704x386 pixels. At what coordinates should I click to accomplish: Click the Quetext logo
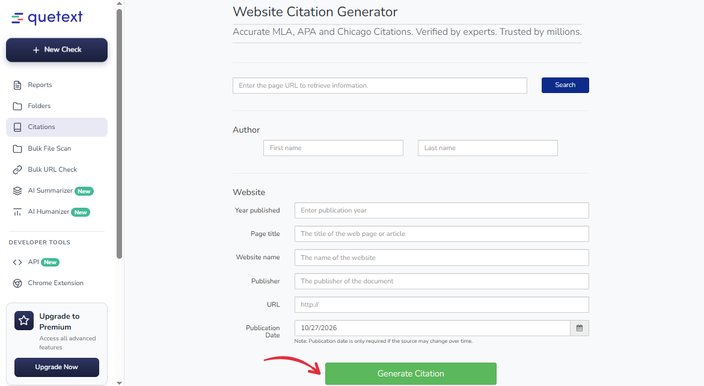(47, 17)
